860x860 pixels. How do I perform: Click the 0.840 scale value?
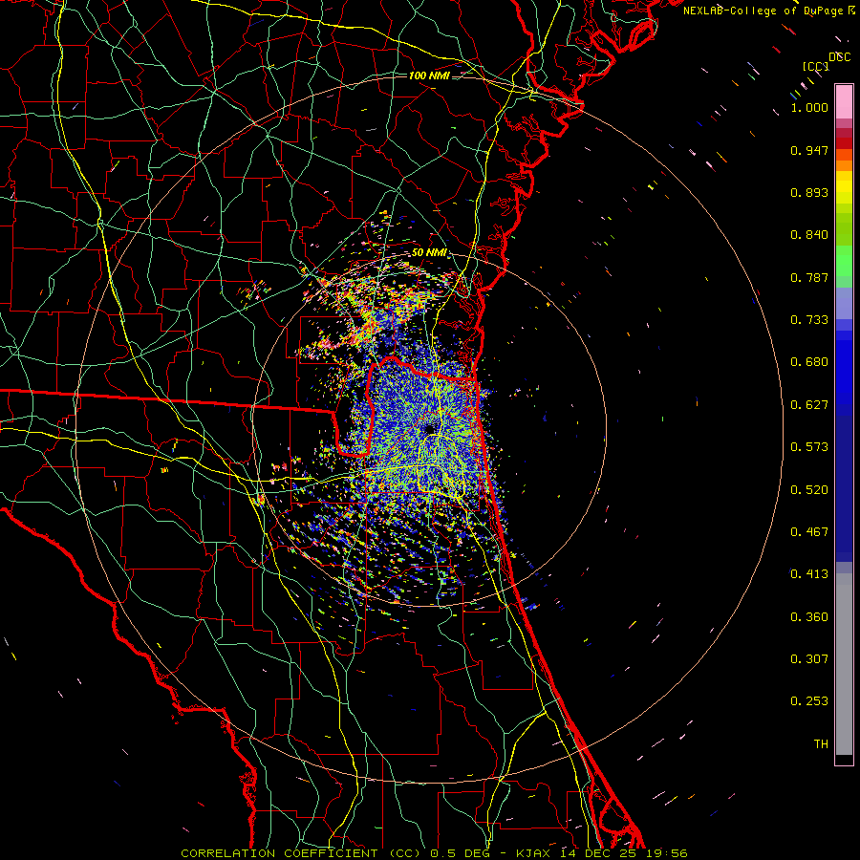[x=809, y=235]
